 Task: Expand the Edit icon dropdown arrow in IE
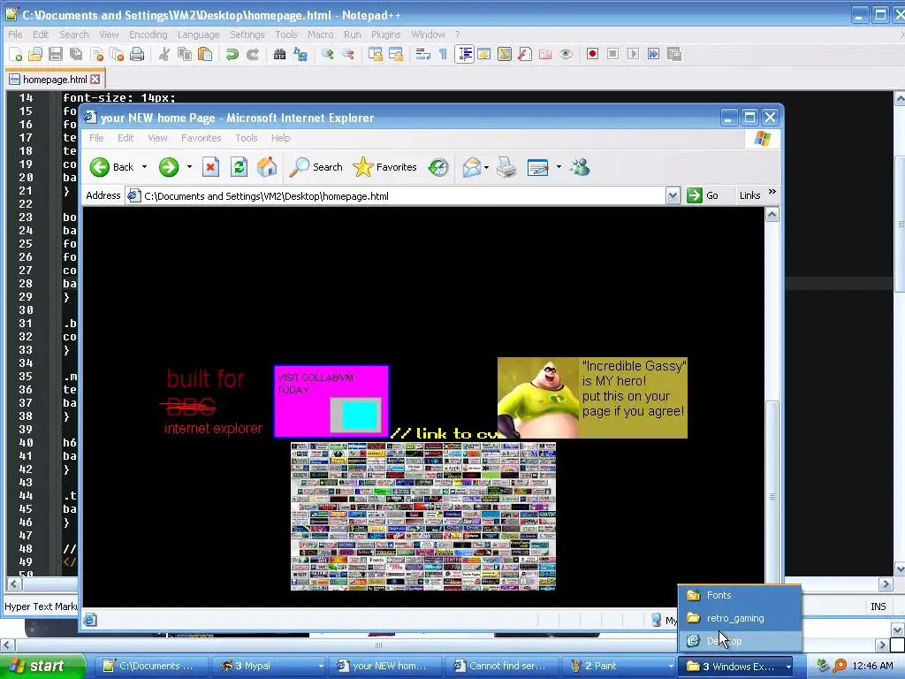[559, 167]
